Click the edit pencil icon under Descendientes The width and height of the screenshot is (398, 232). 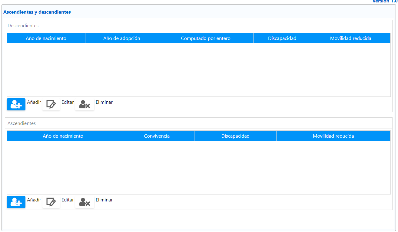click(x=51, y=104)
